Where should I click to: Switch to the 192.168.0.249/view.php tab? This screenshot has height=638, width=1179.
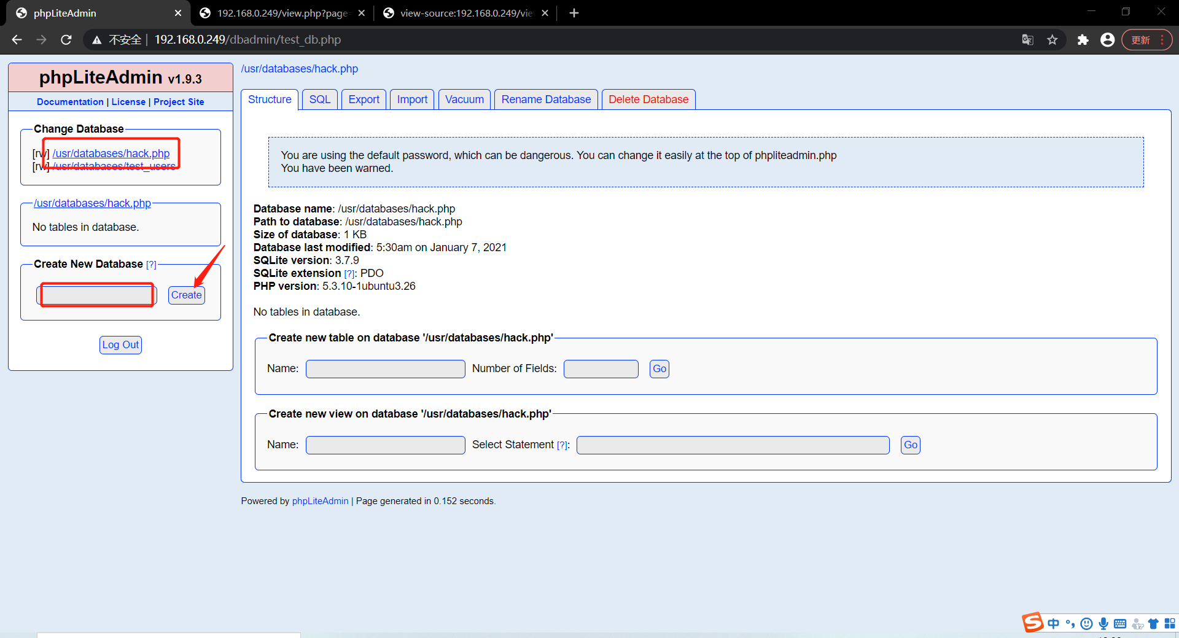(x=282, y=13)
